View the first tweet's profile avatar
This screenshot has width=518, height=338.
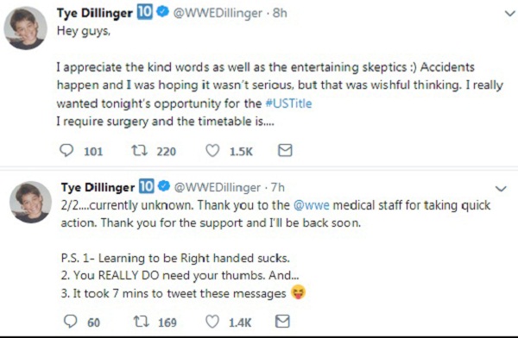click(x=25, y=28)
